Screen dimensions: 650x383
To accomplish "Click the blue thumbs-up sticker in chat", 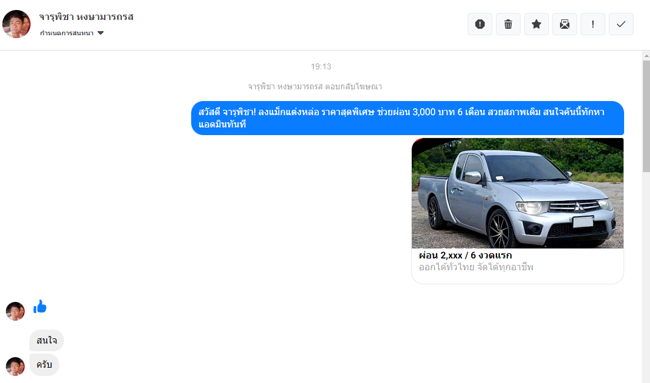I will [x=40, y=307].
